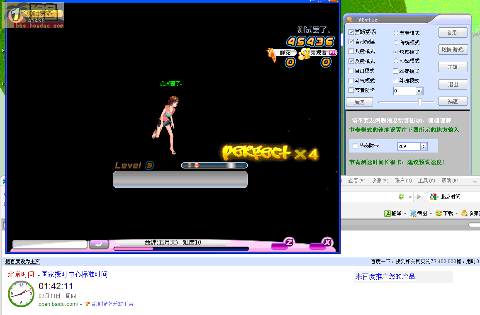Click the 退出 button
Viewport: 480px width, 315px height.
coord(453,85)
